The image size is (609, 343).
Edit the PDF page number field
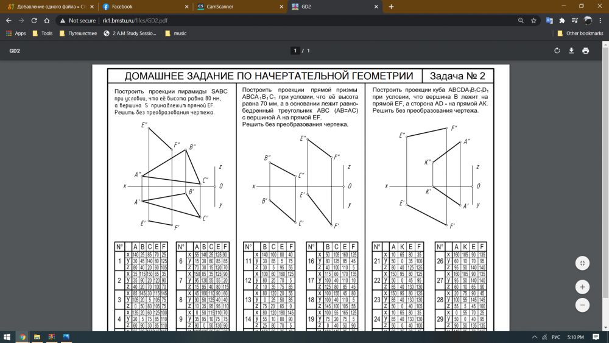[295, 51]
